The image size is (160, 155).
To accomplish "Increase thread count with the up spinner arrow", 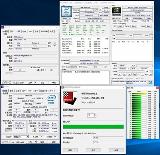I will point(95,114).
